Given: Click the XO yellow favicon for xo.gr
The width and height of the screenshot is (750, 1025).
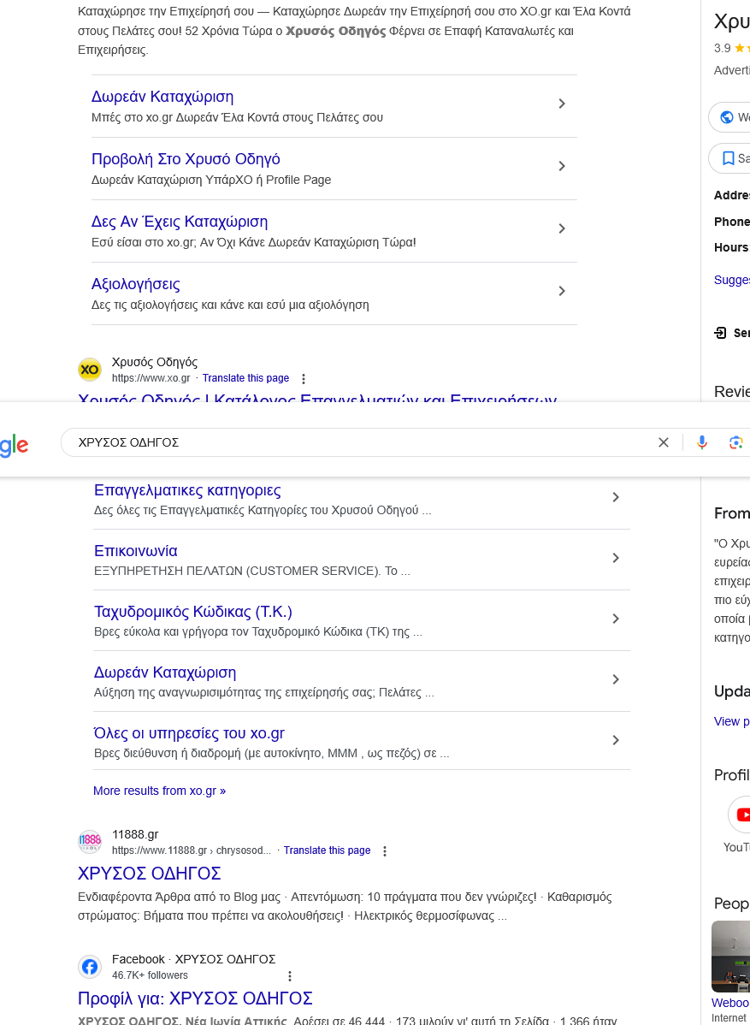Looking at the screenshot, I should coord(90,370).
